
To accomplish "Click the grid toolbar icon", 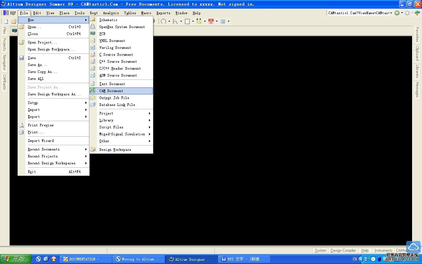I will [223, 21].
